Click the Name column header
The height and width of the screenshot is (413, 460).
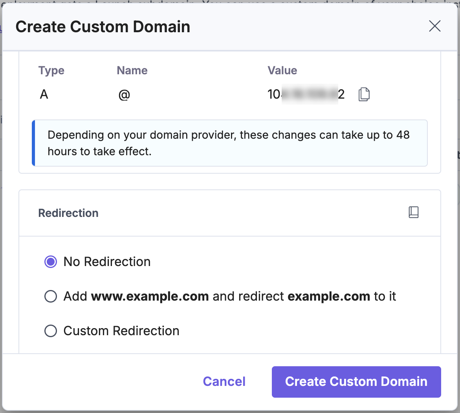point(132,70)
